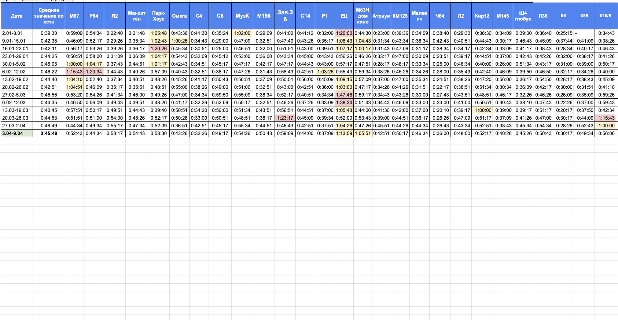Screen dimensions: 618x320
Task: Select the "М63/1 дом кино" header cell
Action: [x=363, y=16]
